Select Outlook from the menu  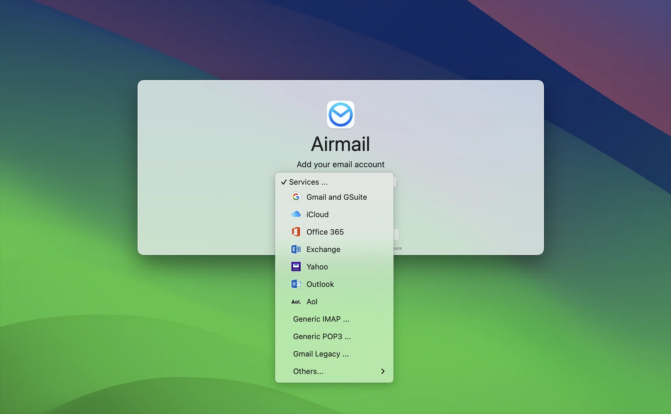(x=334, y=284)
